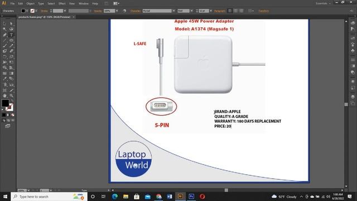Set paint mode to Gradient
357x201 pixels.
8,115
